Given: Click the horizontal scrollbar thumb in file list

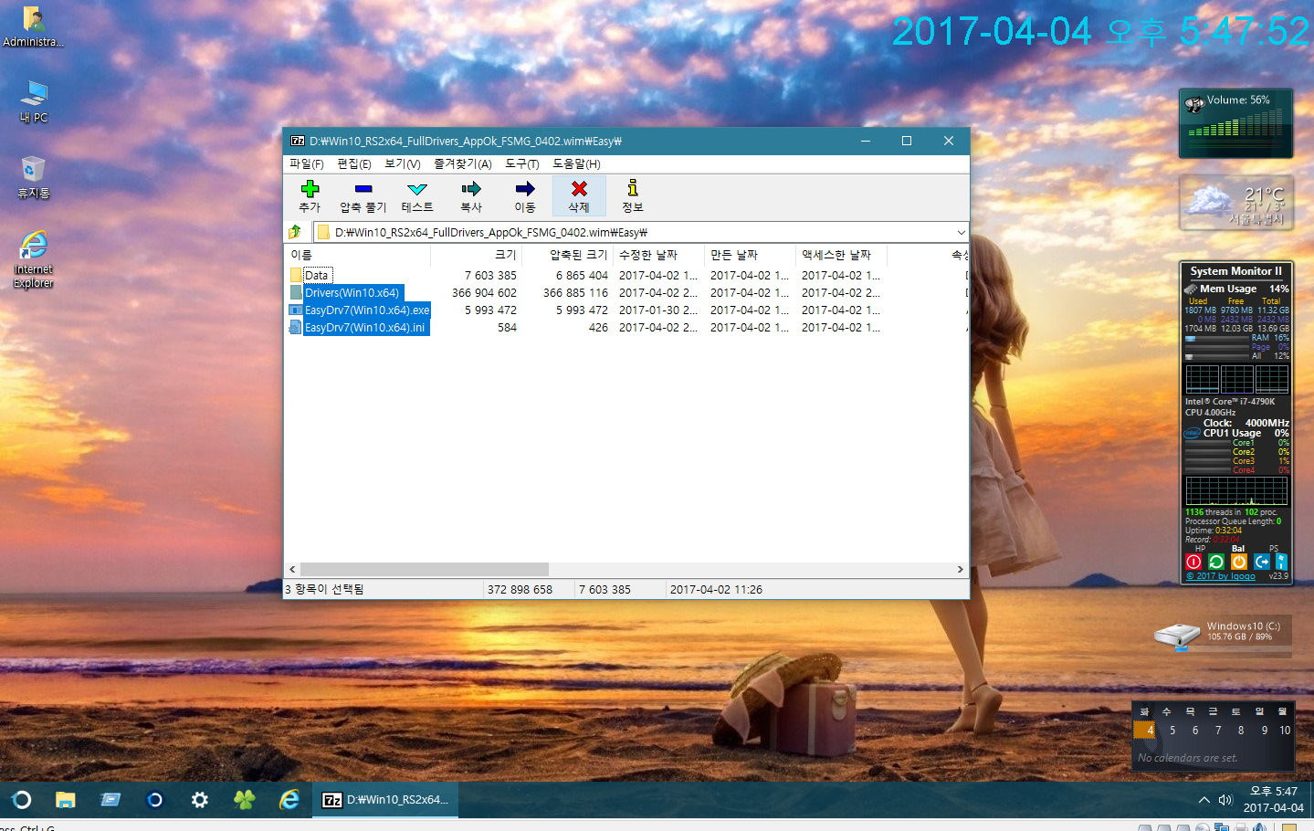Looking at the screenshot, I should [x=425, y=569].
